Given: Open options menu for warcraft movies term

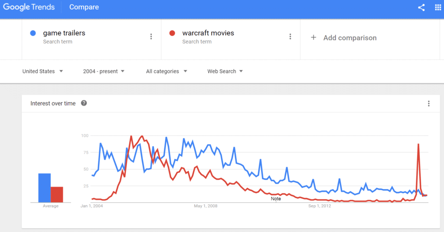Looking at the screenshot, I should click(290, 36).
